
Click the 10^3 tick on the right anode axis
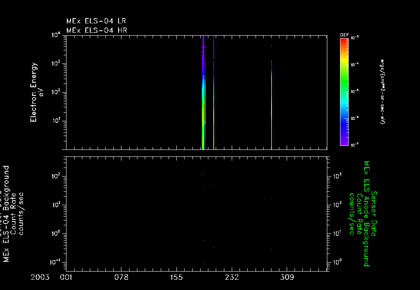click(337, 176)
